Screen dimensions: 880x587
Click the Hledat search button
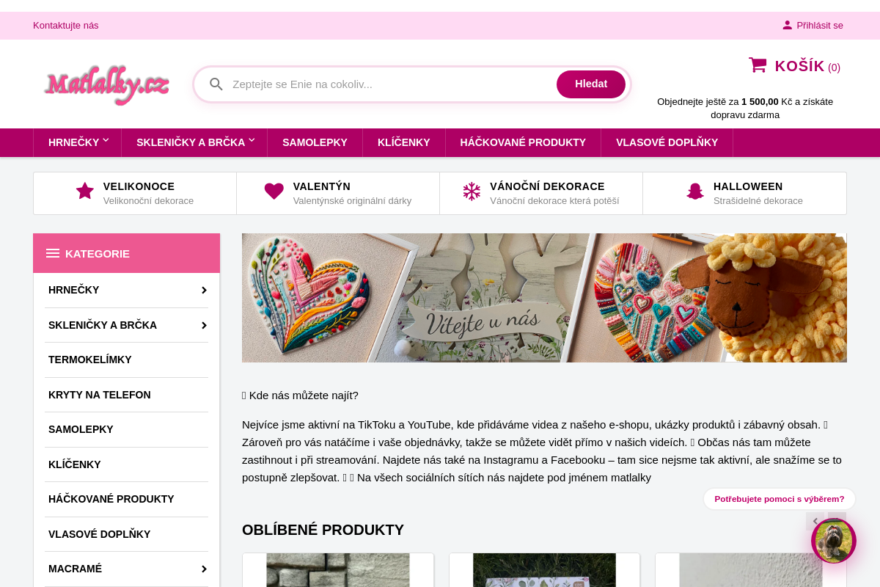click(x=591, y=84)
